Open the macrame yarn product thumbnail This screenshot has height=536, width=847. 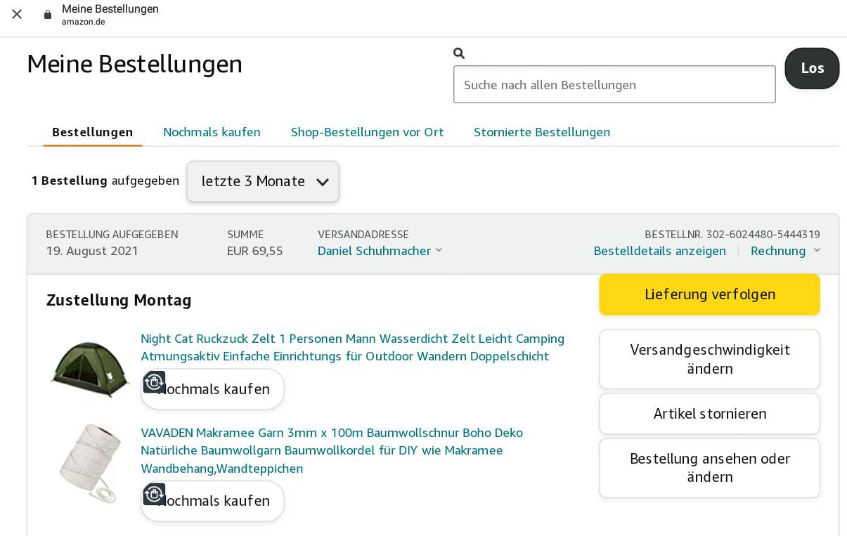coord(90,463)
